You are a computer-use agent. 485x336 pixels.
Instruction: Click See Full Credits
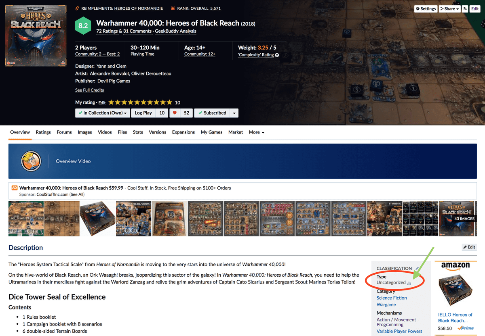click(90, 90)
